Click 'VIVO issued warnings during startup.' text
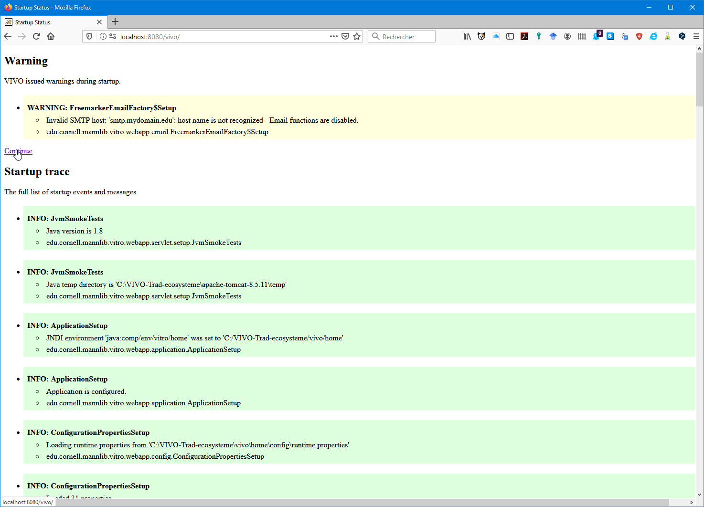This screenshot has width=704, height=507. 63,81
